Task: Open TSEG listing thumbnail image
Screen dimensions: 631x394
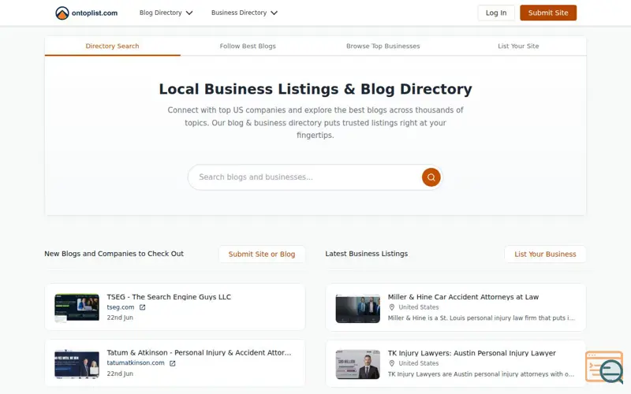Action: point(77,307)
